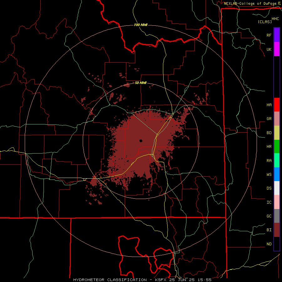Viewport: 282px width, 282px height.
Task: Click the HR green legend swatch
Action: point(277,147)
